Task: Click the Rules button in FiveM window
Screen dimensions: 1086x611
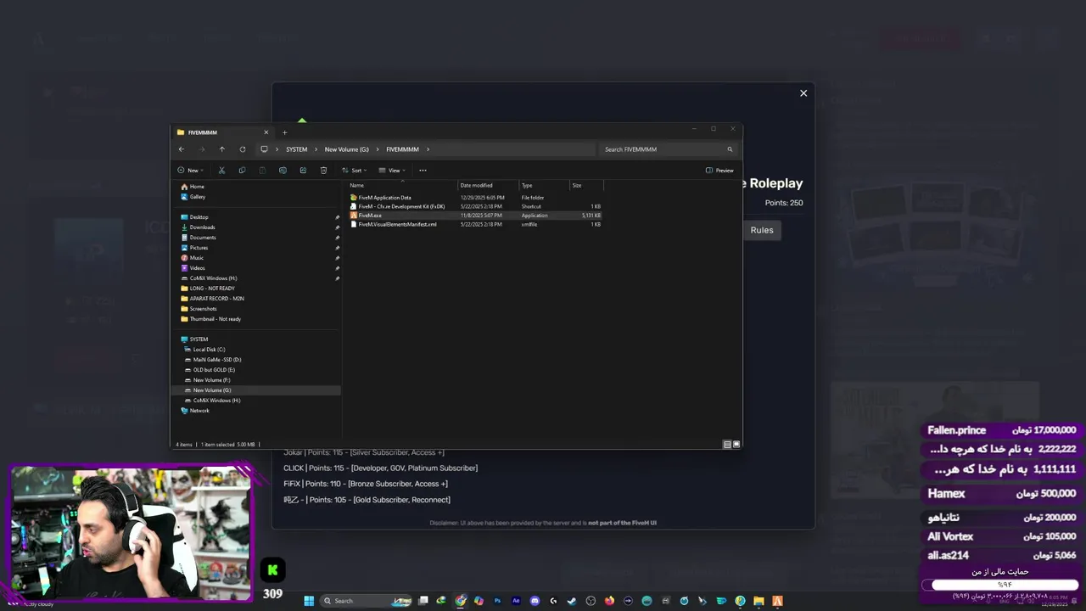Action: pos(762,230)
